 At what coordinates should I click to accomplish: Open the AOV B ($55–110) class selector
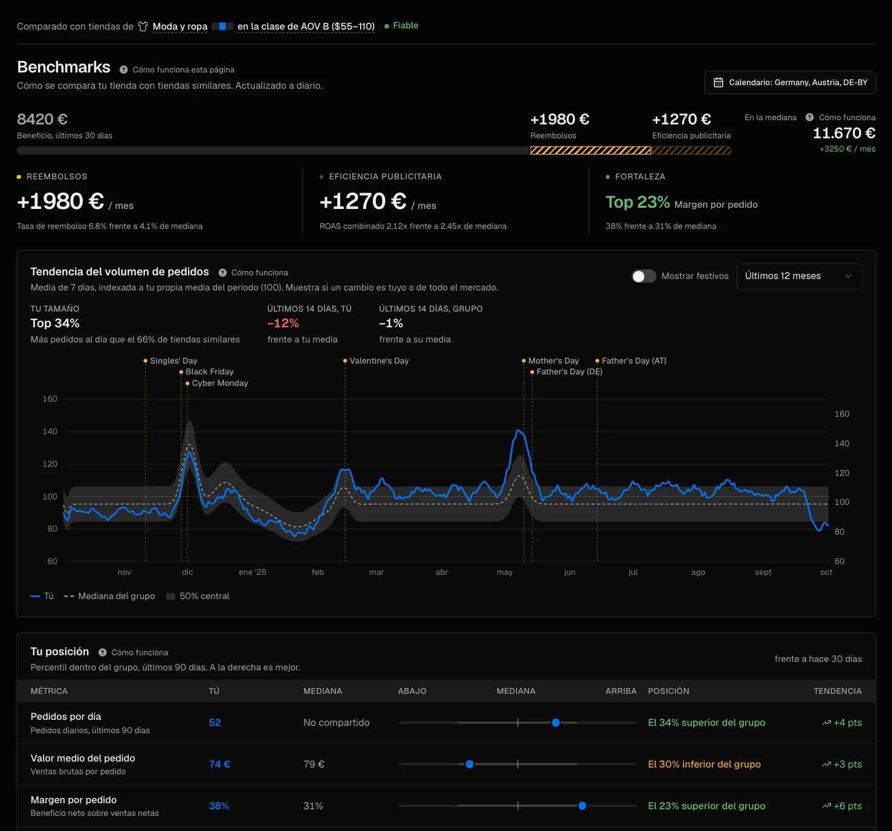306,27
